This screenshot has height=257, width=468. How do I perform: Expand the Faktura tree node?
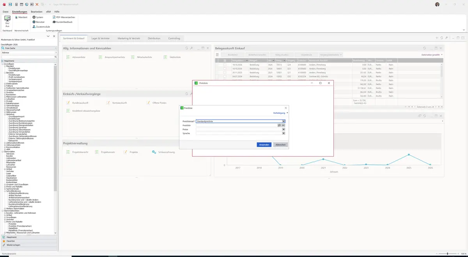pyautogui.click(x=5, y=86)
